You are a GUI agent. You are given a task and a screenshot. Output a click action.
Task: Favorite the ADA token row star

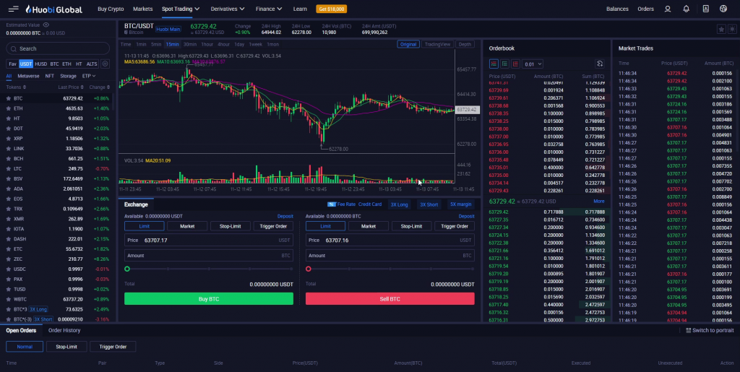click(8, 189)
